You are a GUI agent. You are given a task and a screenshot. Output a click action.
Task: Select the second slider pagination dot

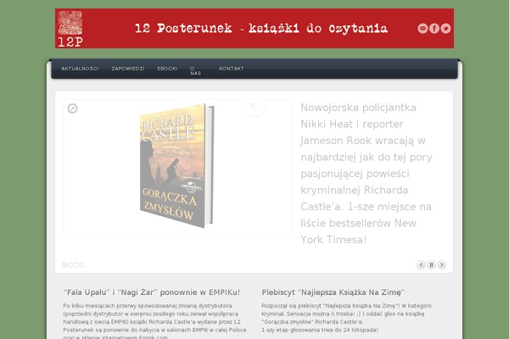coord(70,264)
